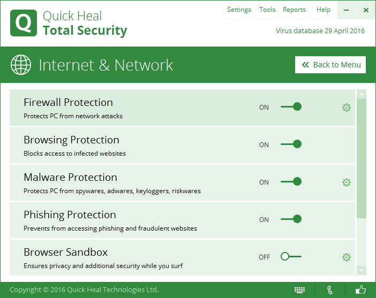376x298 pixels.
Task: Open Malware Protection settings gear
Action: tap(346, 182)
